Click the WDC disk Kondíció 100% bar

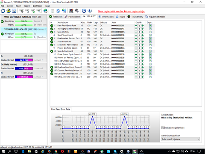pos(24,21)
